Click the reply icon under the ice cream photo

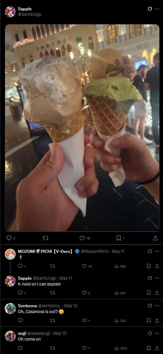pos(9,238)
